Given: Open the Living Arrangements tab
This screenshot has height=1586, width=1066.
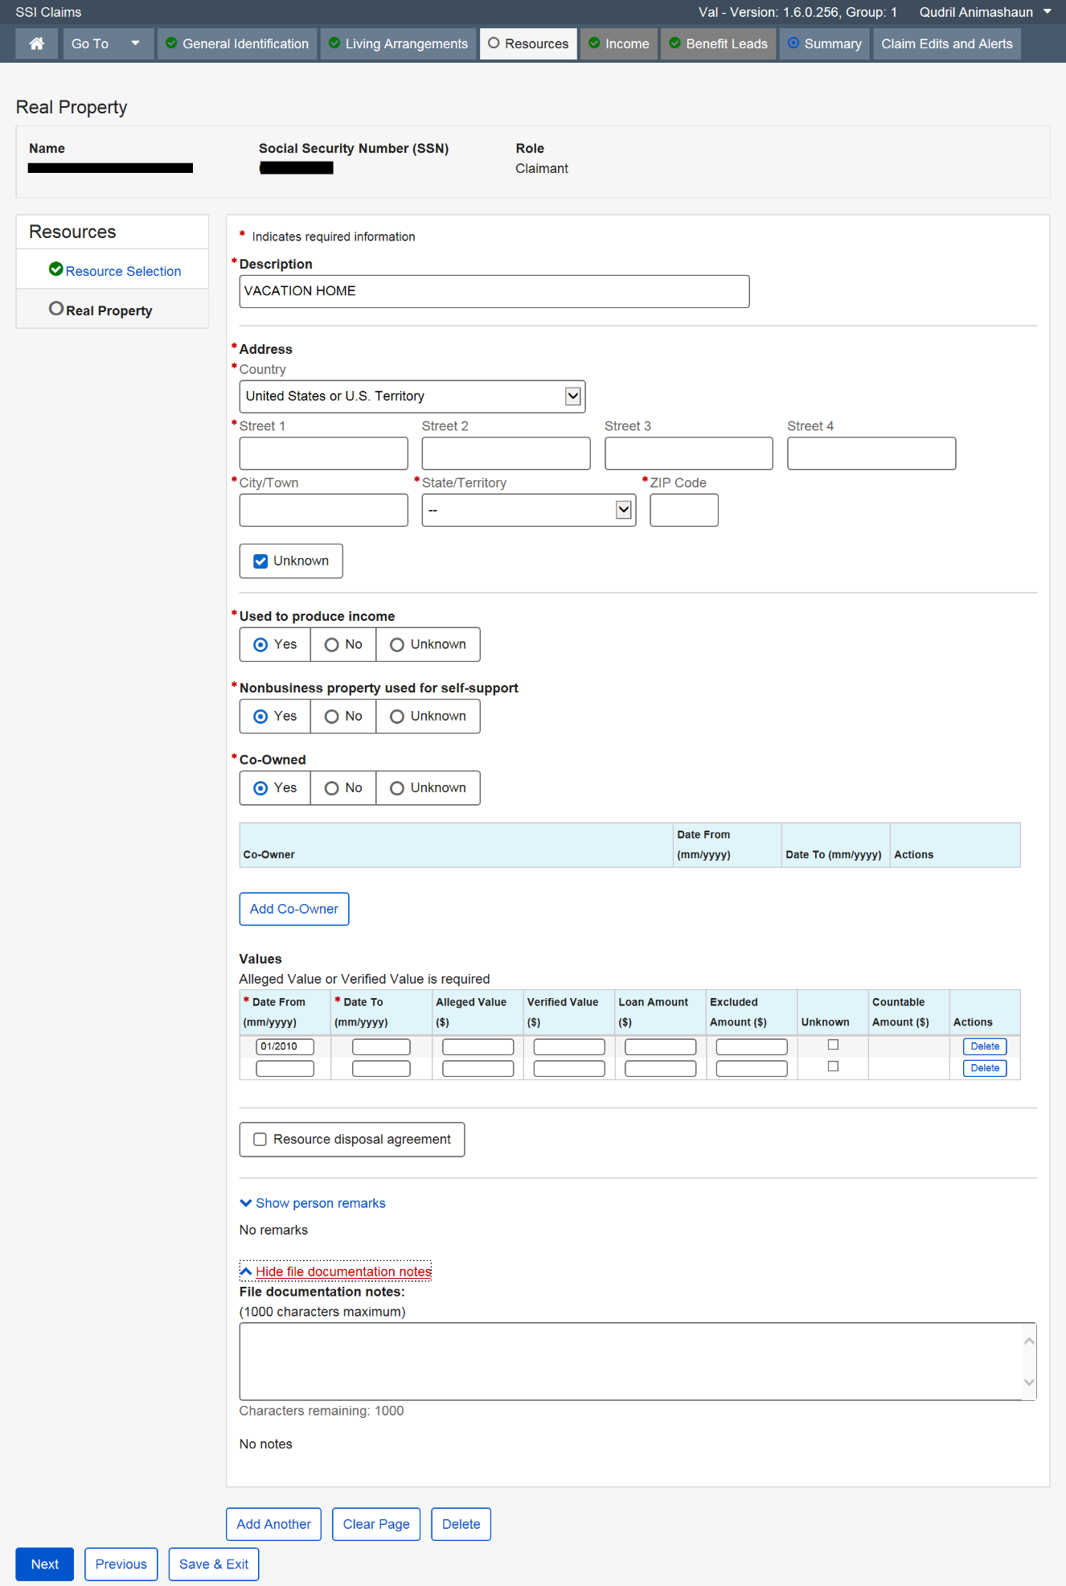Looking at the screenshot, I should click(x=399, y=43).
